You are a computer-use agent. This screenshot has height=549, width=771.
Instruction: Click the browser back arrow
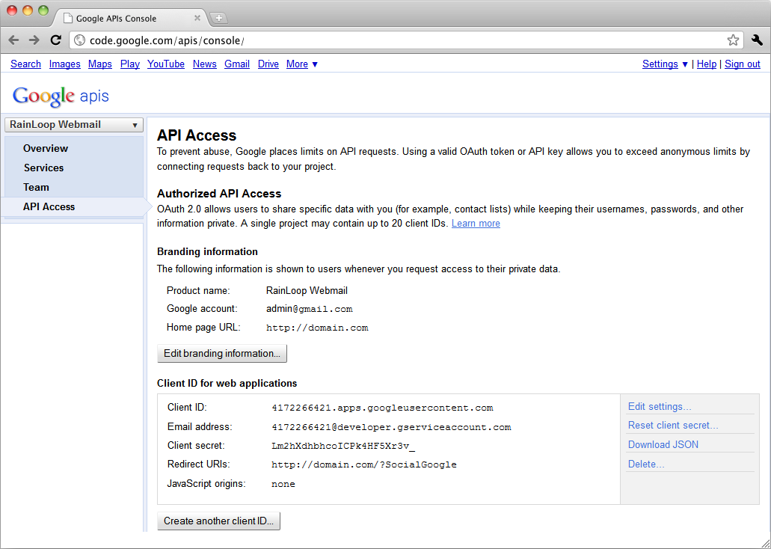pos(14,40)
